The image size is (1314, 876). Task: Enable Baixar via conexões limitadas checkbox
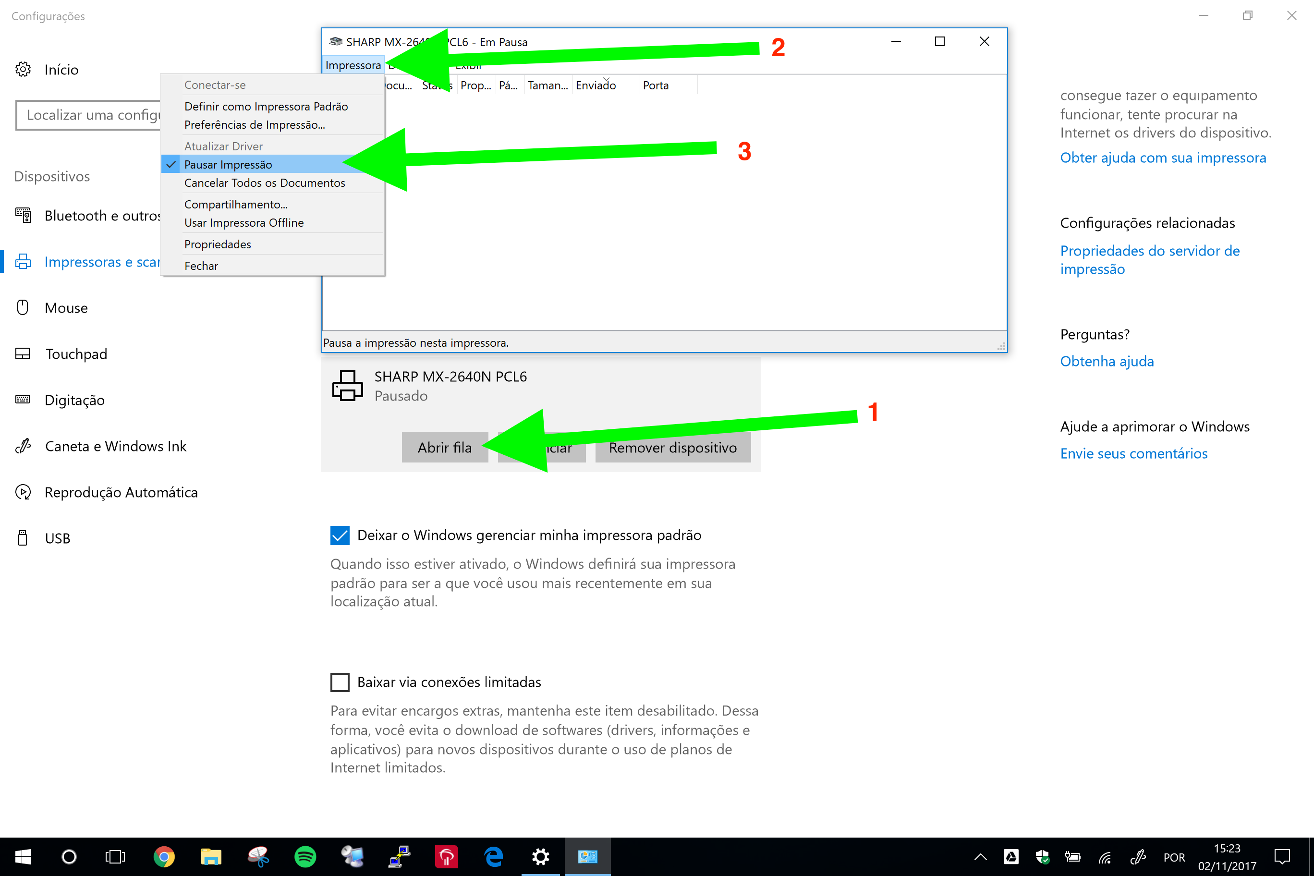340,682
